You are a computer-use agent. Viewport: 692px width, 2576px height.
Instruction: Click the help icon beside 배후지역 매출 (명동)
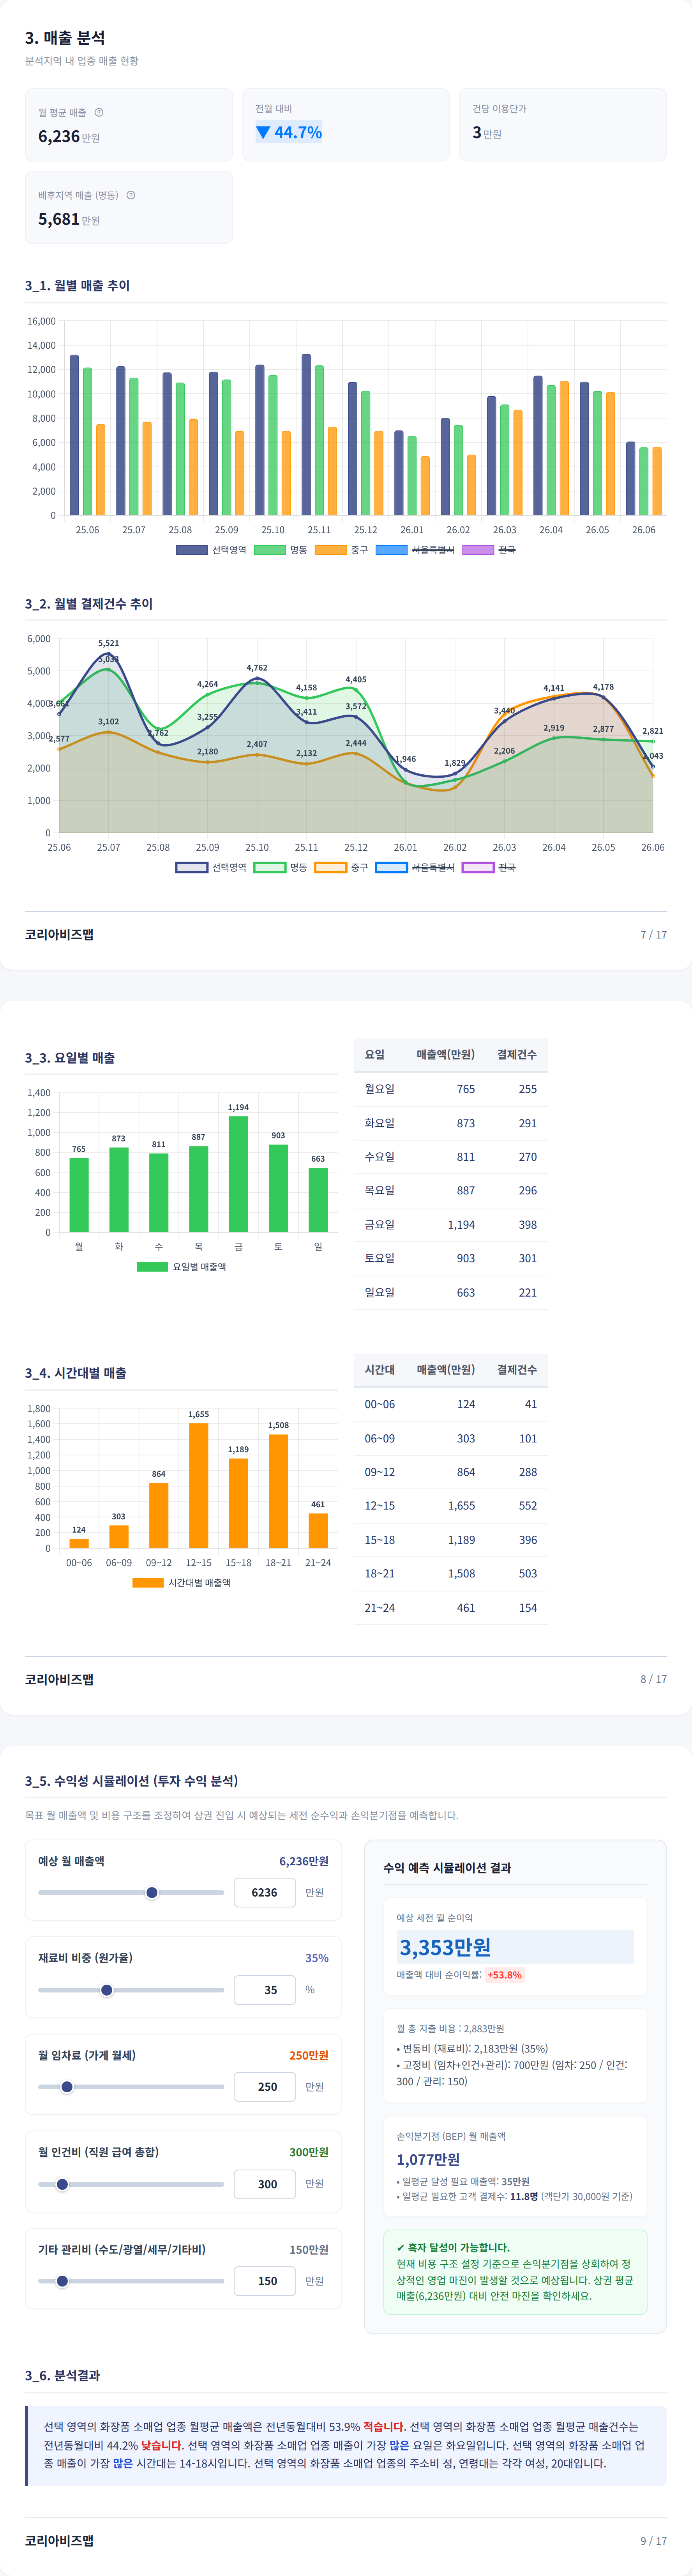[x=131, y=195]
